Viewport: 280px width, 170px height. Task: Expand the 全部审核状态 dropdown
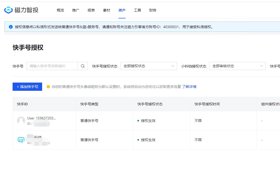tap(238, 66)
